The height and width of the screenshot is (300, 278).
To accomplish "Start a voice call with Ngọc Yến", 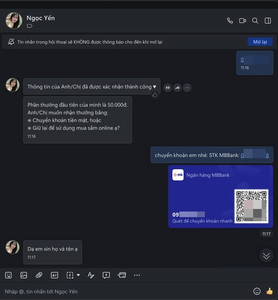I will coord(230,20).
